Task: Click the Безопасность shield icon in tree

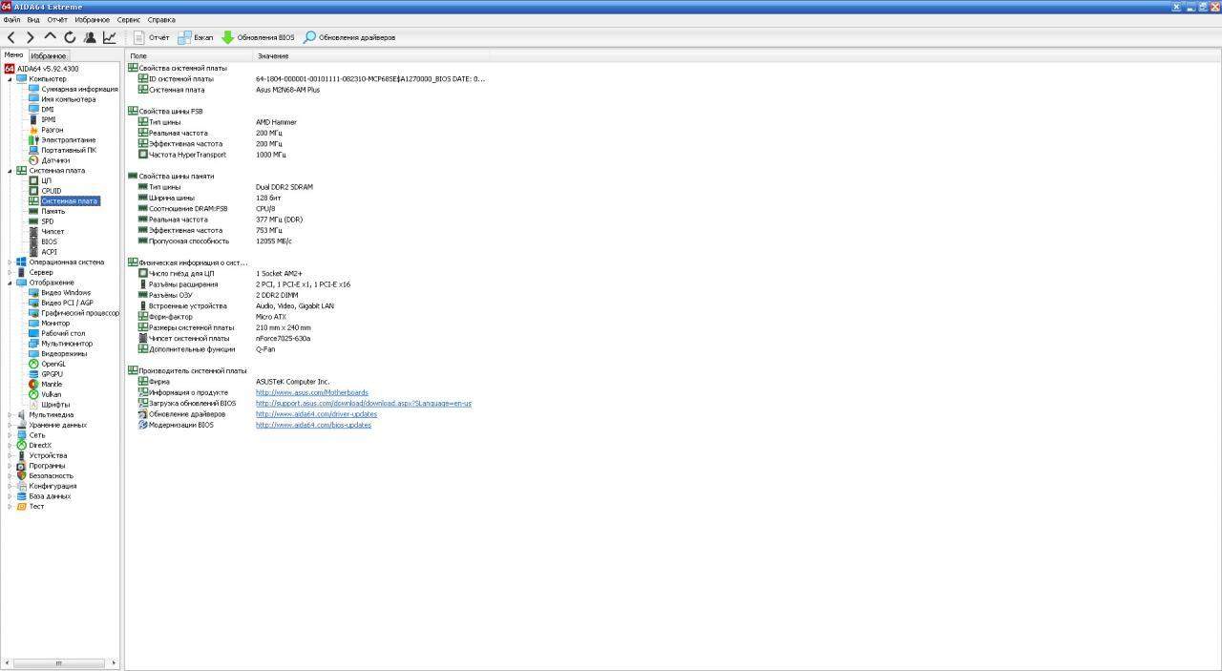Action: [21, 475]
